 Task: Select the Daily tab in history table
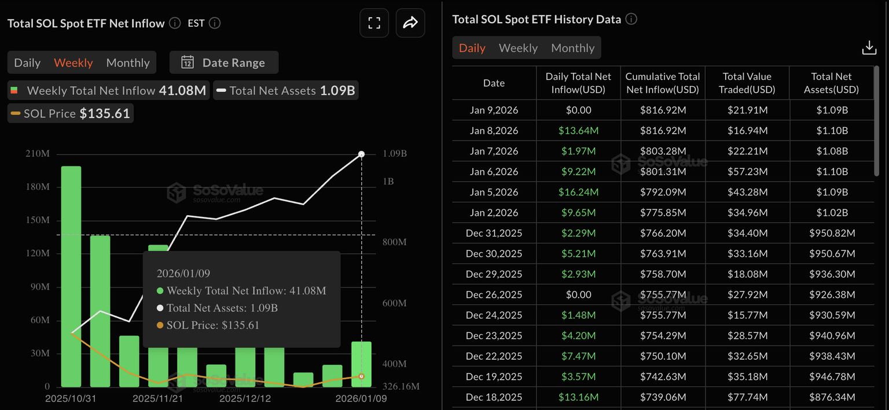point(472,48)
